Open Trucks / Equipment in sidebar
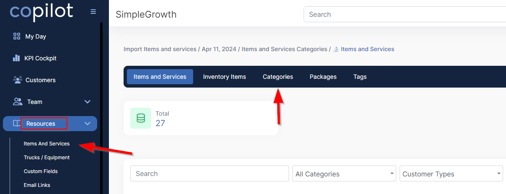The image size is (506, 194). (x=46, y=158)
